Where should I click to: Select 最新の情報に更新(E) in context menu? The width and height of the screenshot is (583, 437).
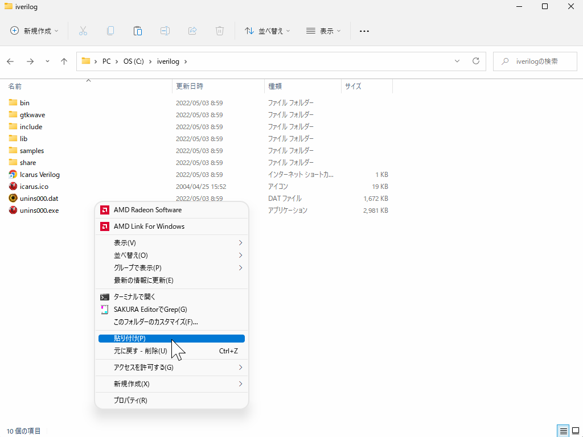[x=171, y=280]
